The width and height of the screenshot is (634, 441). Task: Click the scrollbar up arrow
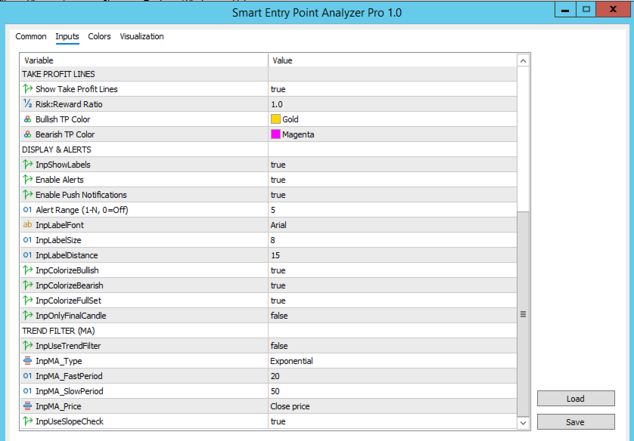point(523,60)
